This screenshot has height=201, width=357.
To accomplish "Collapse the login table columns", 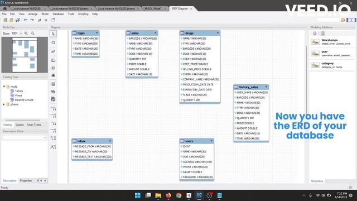I will 97,33.
